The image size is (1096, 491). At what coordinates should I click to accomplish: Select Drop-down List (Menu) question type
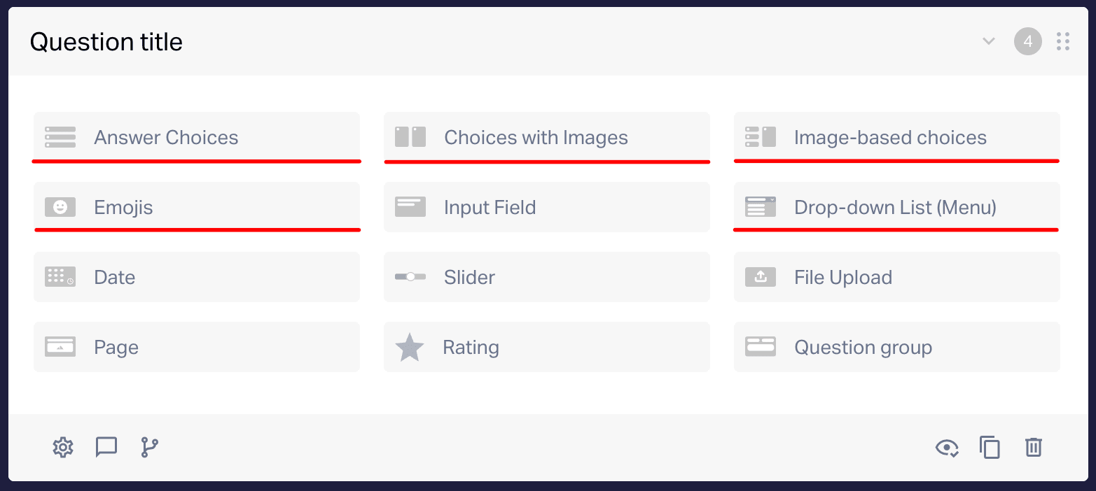point(897,207)
